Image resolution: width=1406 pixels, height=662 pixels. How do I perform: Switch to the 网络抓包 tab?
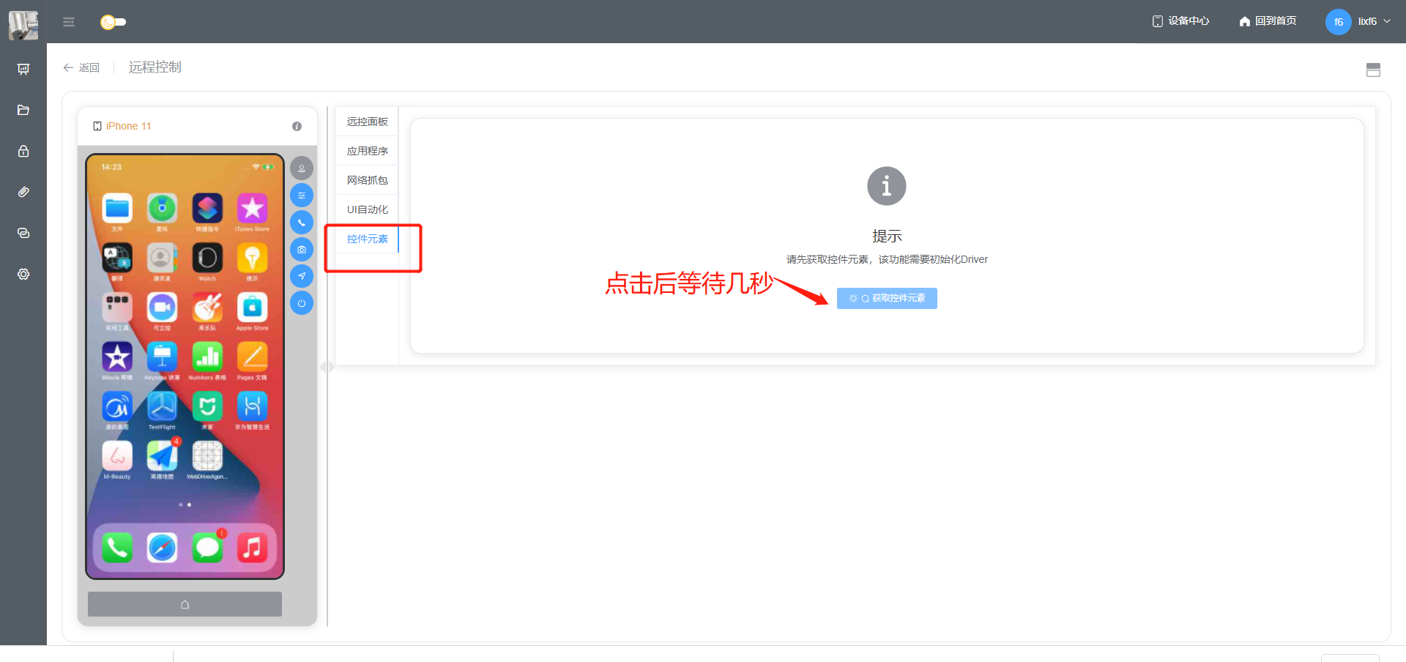pos(367,180)
